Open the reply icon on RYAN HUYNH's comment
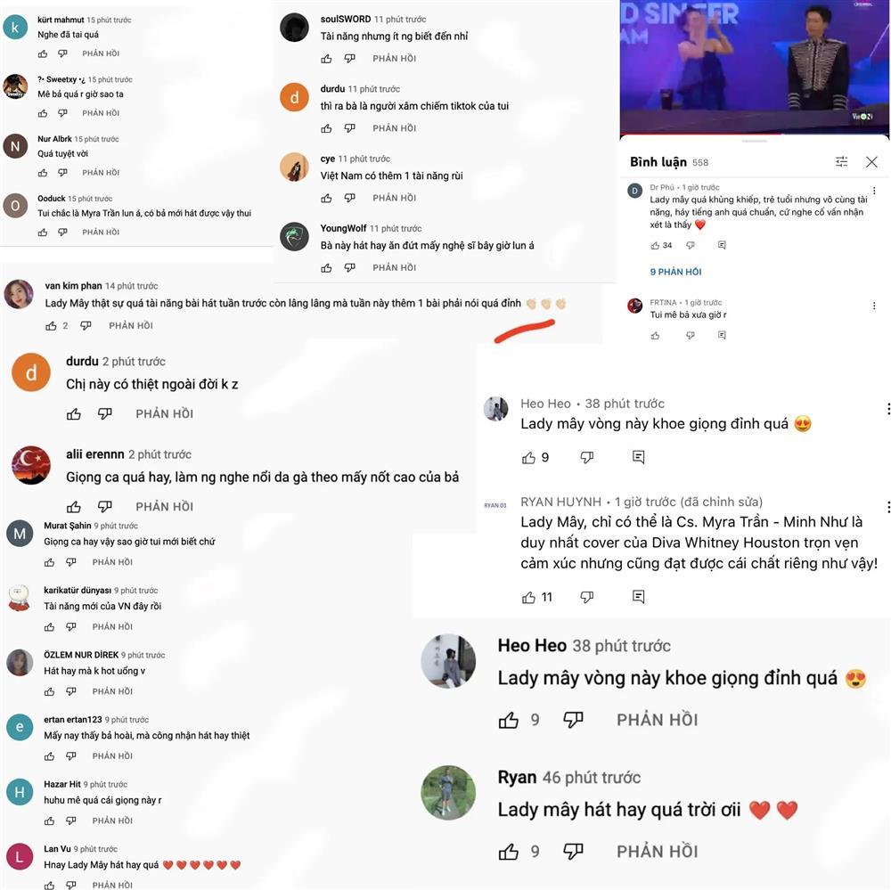 coord(638,596)
